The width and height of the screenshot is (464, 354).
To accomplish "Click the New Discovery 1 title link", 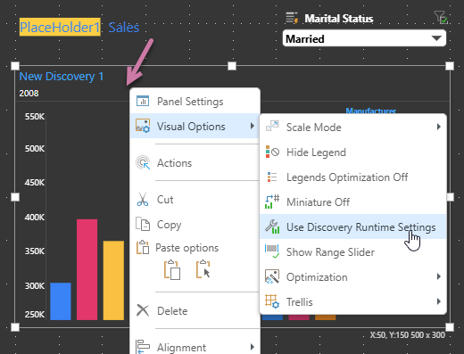I will 62,77.
